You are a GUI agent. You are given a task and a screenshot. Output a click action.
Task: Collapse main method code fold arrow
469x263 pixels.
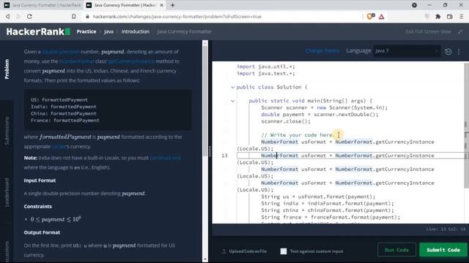[x=233, y=101]
